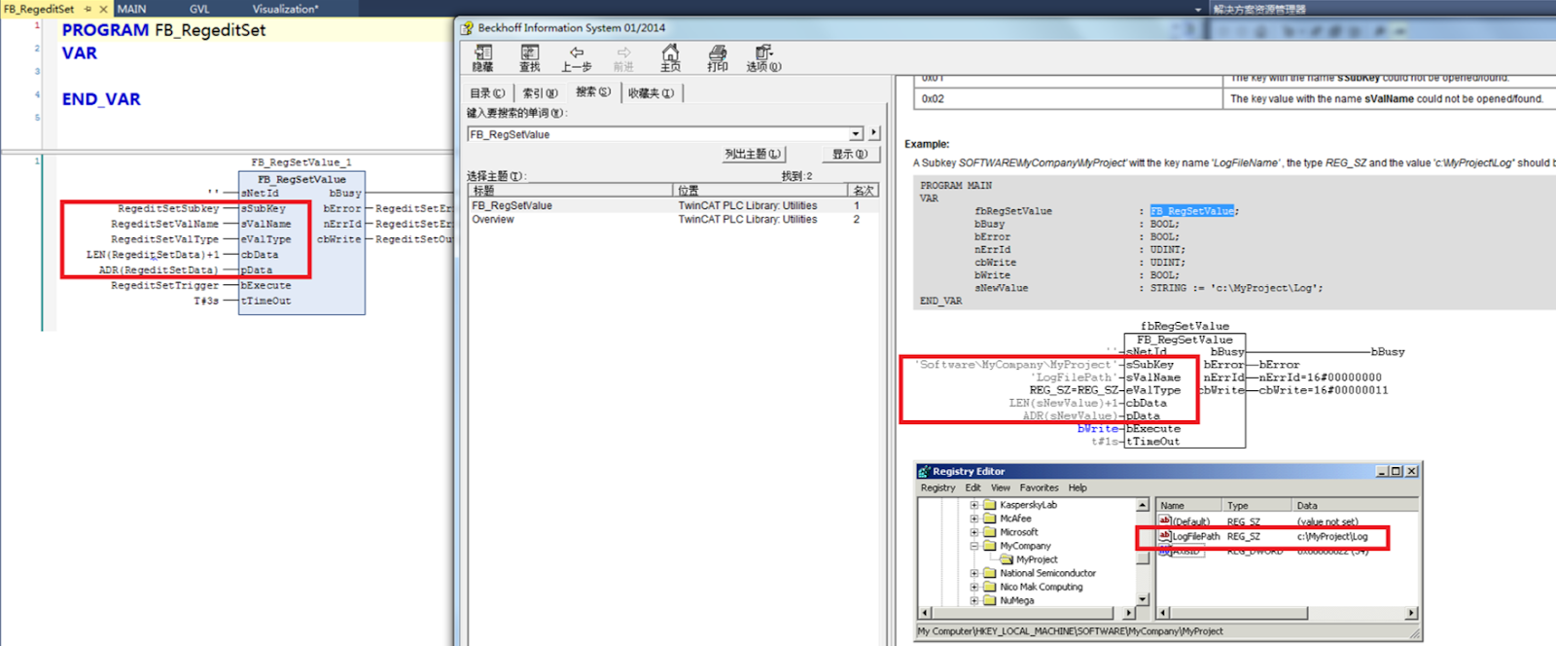This screenshot has height=646, width=1556.
Task: Open the 选项 (Options) toolbar icon
Action: pos(764,53)
